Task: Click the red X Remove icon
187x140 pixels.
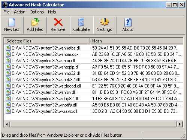Action: [x=58, y=22]
